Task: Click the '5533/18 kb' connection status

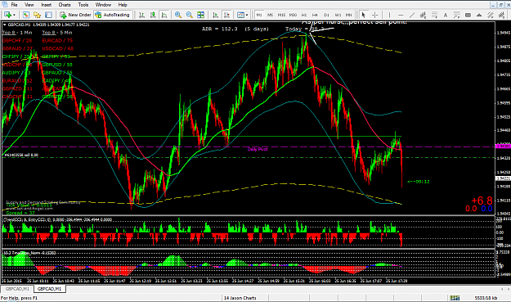Action: click(486, 298)
